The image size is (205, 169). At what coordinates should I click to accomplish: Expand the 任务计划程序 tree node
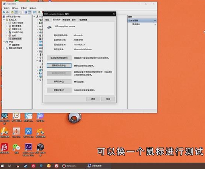[7, 23]
